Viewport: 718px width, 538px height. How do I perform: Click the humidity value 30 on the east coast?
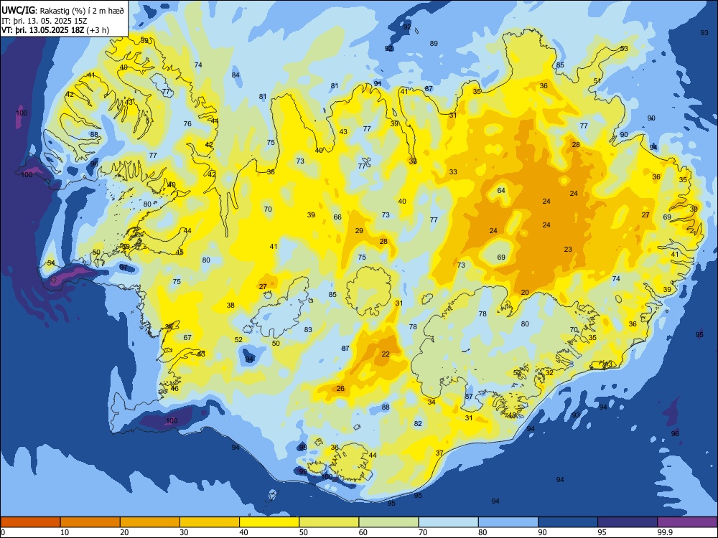[694, 209]
